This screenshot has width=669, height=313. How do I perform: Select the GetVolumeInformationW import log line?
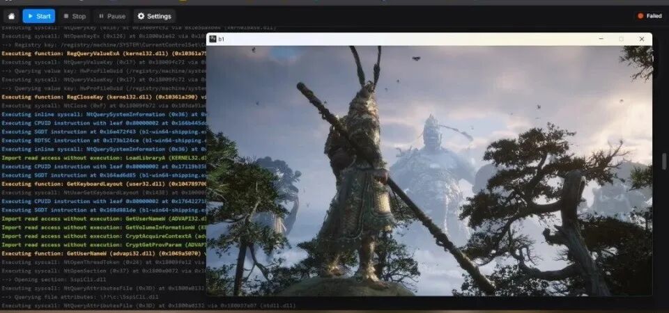click(x=104, y=227)
